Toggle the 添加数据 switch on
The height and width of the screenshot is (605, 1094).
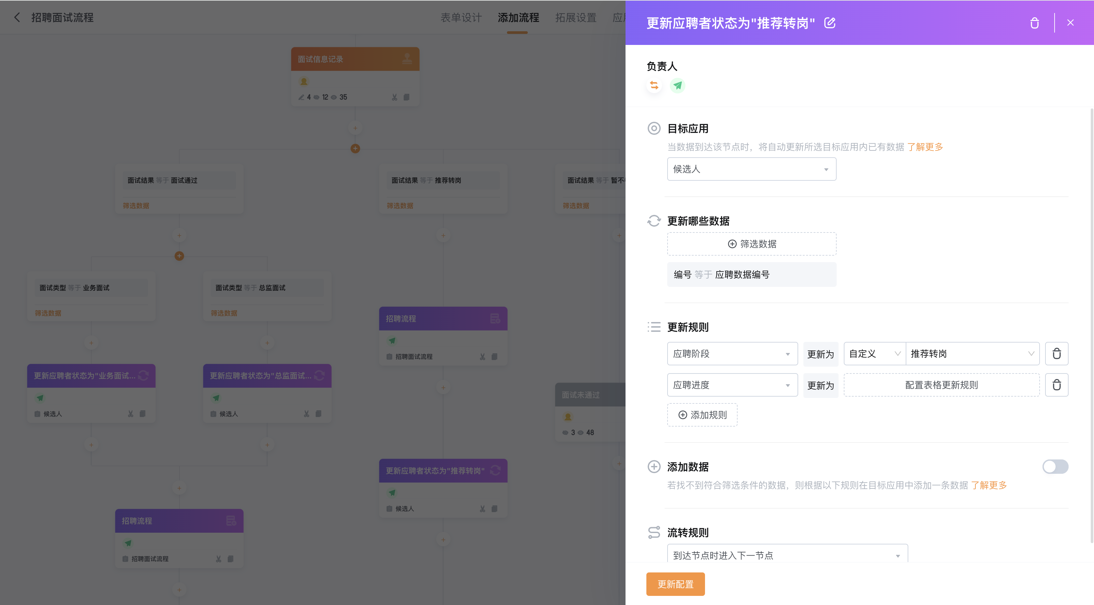1055,467
